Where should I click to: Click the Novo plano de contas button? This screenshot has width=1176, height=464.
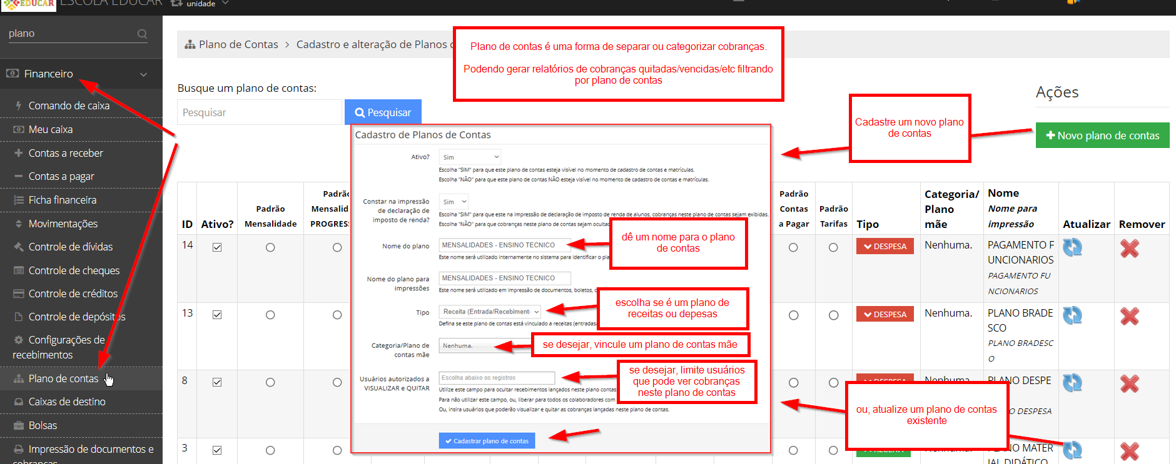pos(1102,136)
